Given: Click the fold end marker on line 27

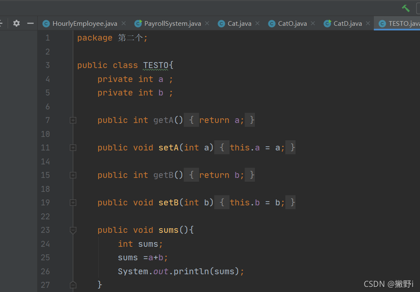Looking at the screenshot, I should [73, 285].
